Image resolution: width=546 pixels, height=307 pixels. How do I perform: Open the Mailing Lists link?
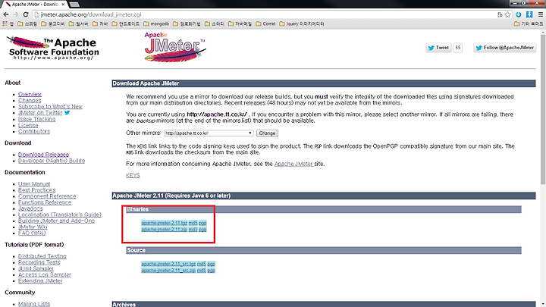34,304
